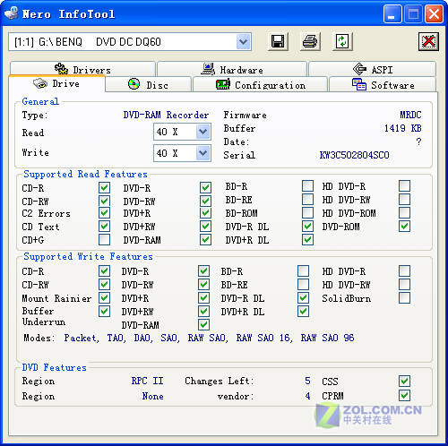Click the Packet mode text
This screenshot has height=446, width=448.
pos(82,338)
